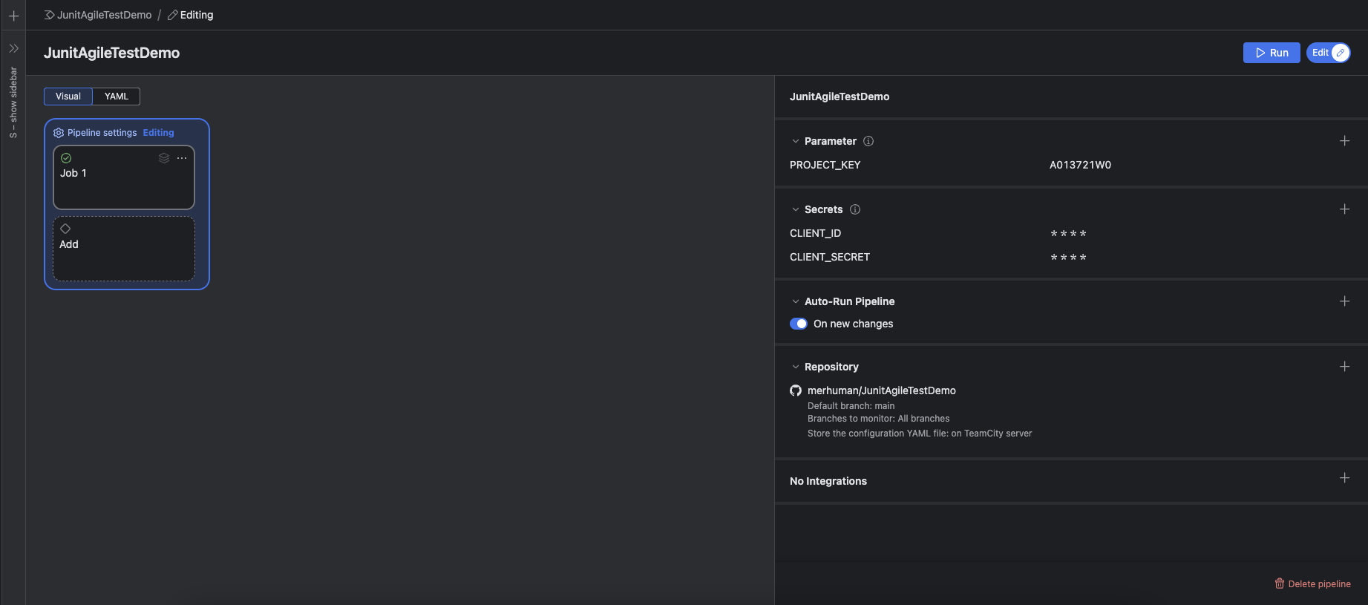1368x605 pixels.
Task: Click plus icon in Auto-Run Pipeline section
Action: click(1344, 301)
